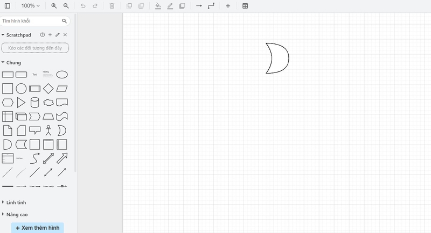Click the zoom out magnifier
The image size is (431, 233).
pyautogui.click(x=66, y=6)
